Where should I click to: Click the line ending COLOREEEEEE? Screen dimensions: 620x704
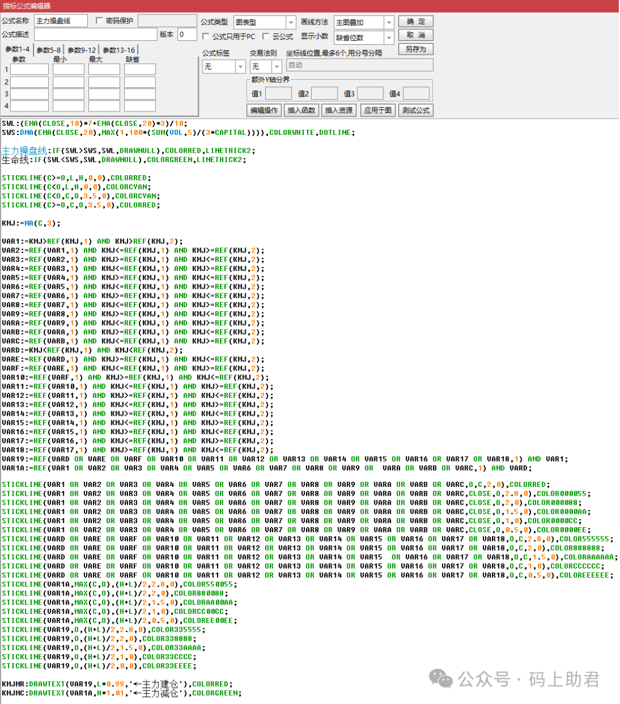click(x=308, y=575)
